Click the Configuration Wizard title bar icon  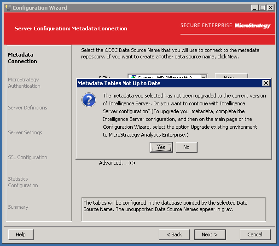[8, 8]
